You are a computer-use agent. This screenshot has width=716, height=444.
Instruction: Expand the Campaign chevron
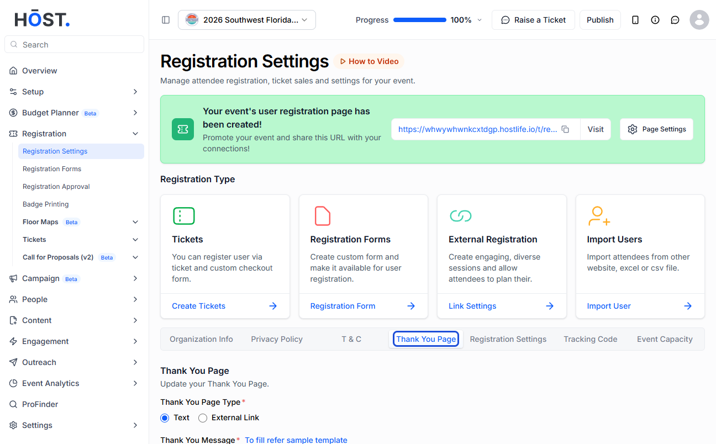coord(135,278)
